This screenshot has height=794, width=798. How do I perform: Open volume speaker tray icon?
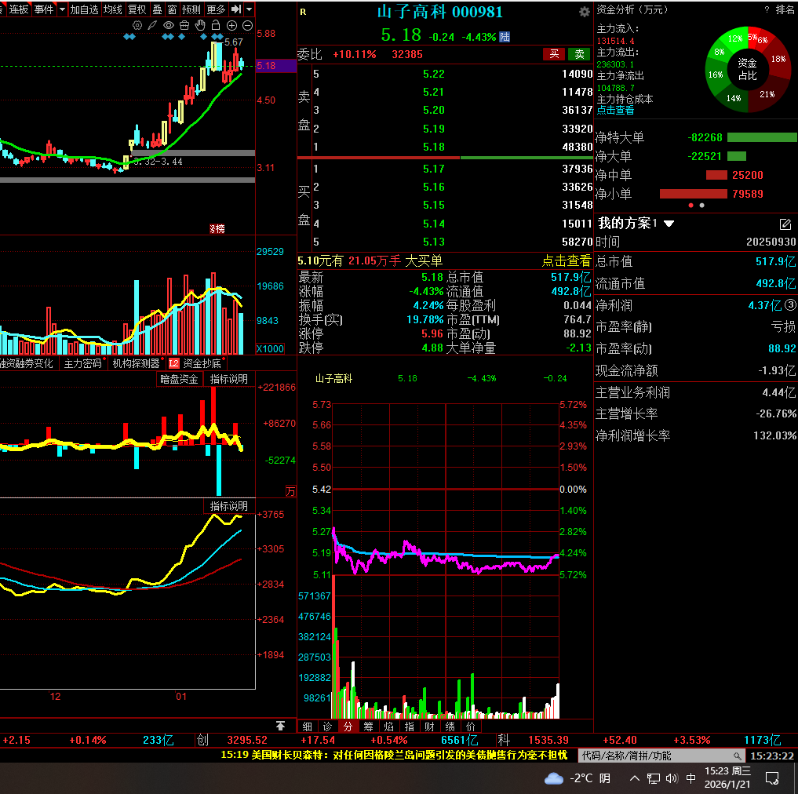pyautogui.click(x=672, y=778)
